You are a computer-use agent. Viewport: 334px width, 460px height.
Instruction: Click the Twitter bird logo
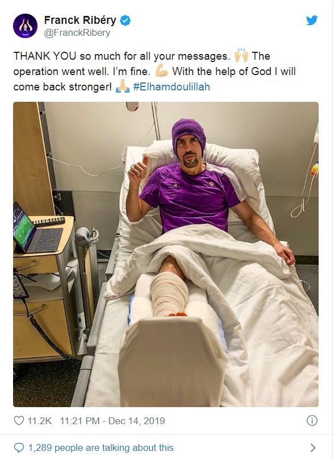click(312, 20)
